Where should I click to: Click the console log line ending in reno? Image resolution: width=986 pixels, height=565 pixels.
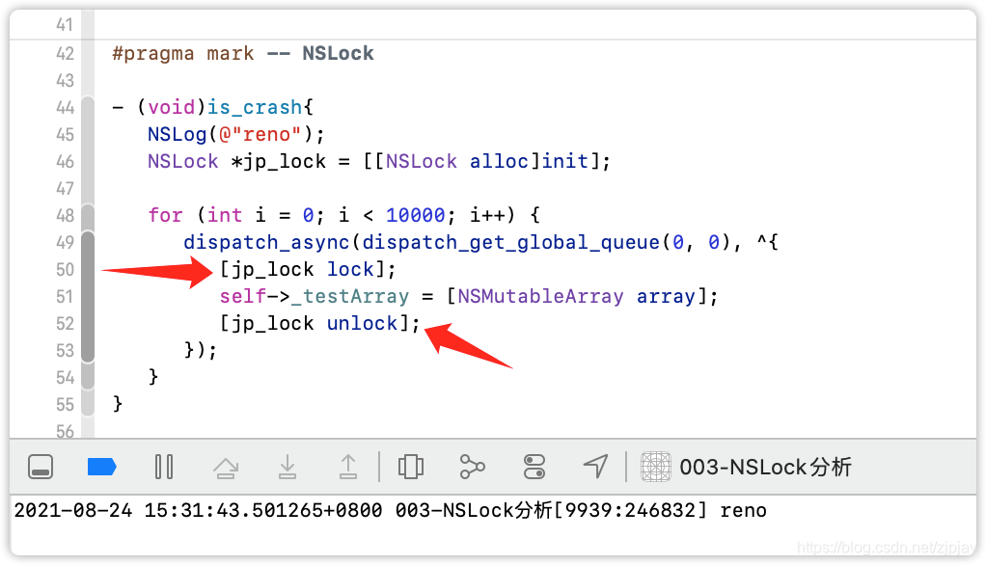390,510
